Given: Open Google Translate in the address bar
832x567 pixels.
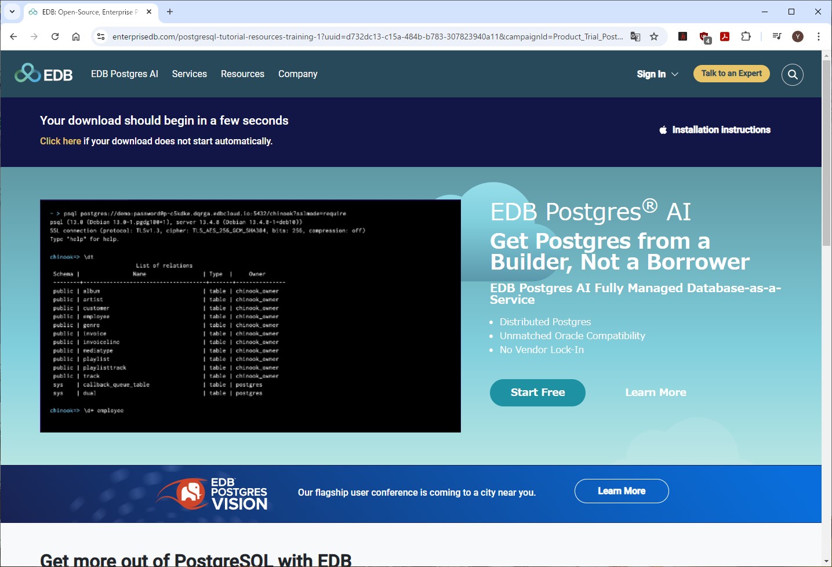Looking at the screenshot, I should [x=635, y=36].
